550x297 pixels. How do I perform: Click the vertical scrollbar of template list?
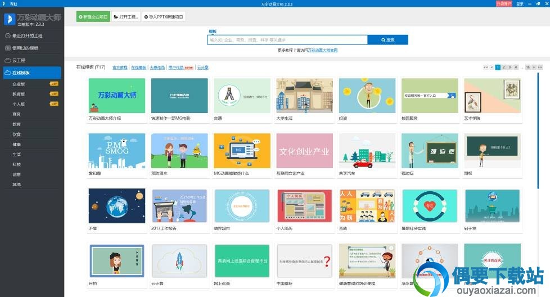[x=538, y=130]
